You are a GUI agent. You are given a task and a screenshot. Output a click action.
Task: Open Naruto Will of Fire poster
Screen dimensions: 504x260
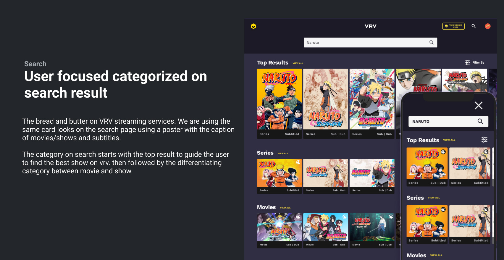465,80
